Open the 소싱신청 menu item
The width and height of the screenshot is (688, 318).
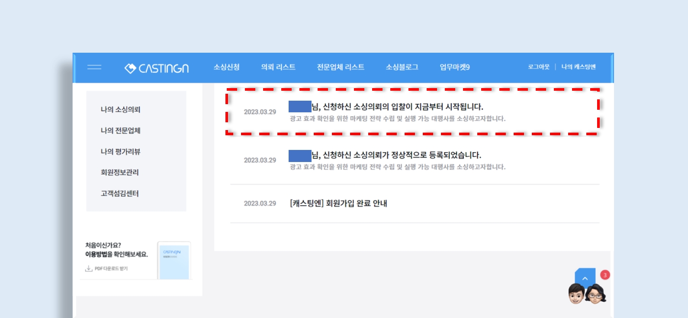click(x=226, y=67)
